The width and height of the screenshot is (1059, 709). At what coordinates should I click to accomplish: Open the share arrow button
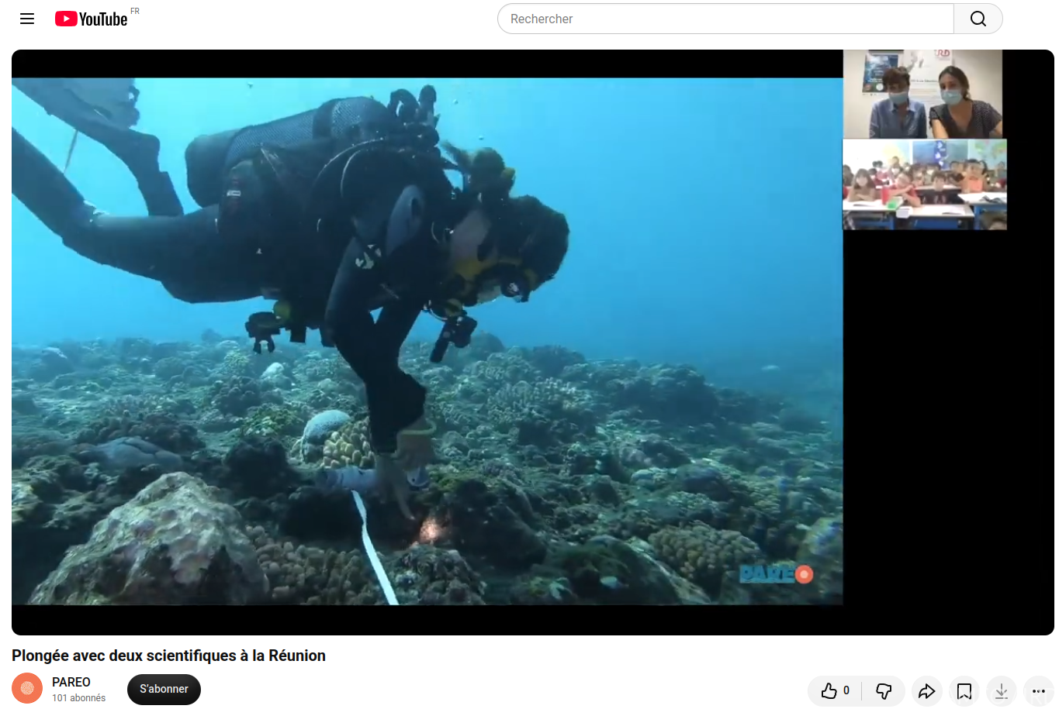[x=926, y=690]
